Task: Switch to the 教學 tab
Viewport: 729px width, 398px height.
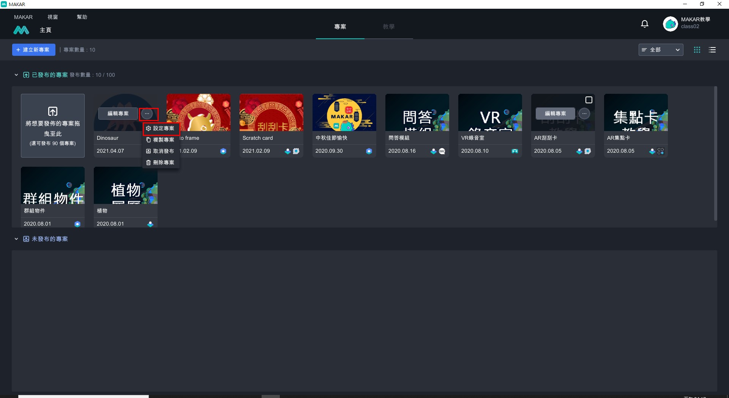Action: click(x=389, y=27)
